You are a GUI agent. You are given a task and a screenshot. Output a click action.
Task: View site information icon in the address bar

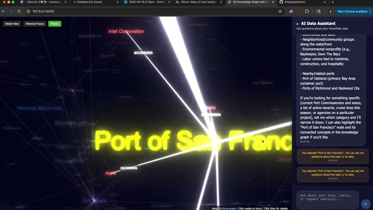[x=28, y=11]
